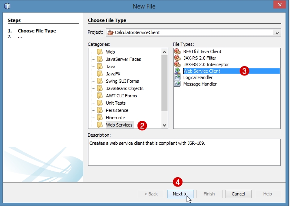Choose the Java category
Viewport: 290px width, 206px height.
click(x=111, y=67)
